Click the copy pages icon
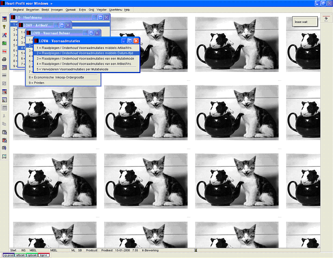Viewport: 333px width, 258px height. click(4, 124)
